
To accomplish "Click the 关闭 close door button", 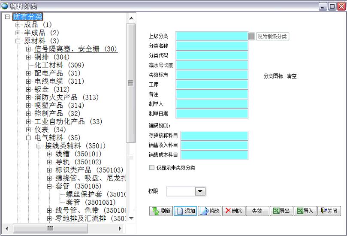I will [x=329, y=211].
